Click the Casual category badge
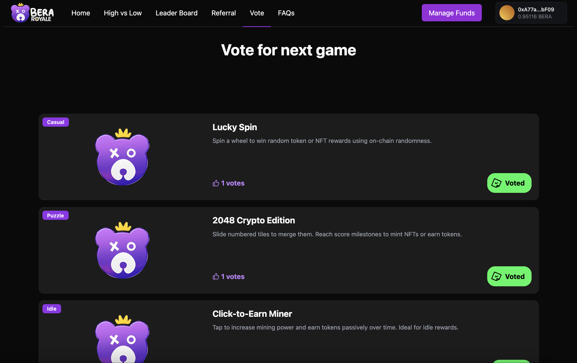The width and height of the screenshot is (577, 363). pyautogui.click(x=55, y=122)
